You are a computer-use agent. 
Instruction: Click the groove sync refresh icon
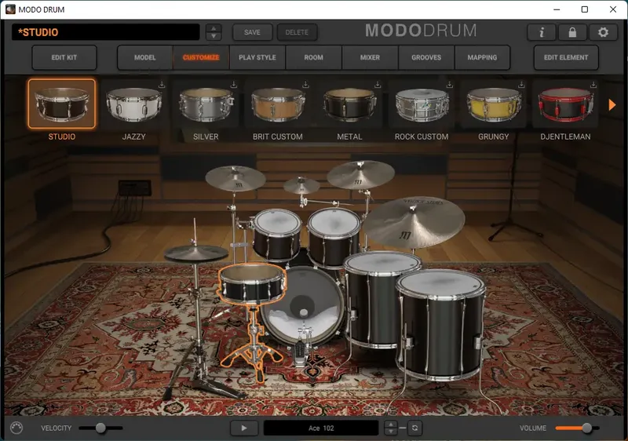point(415,428)
